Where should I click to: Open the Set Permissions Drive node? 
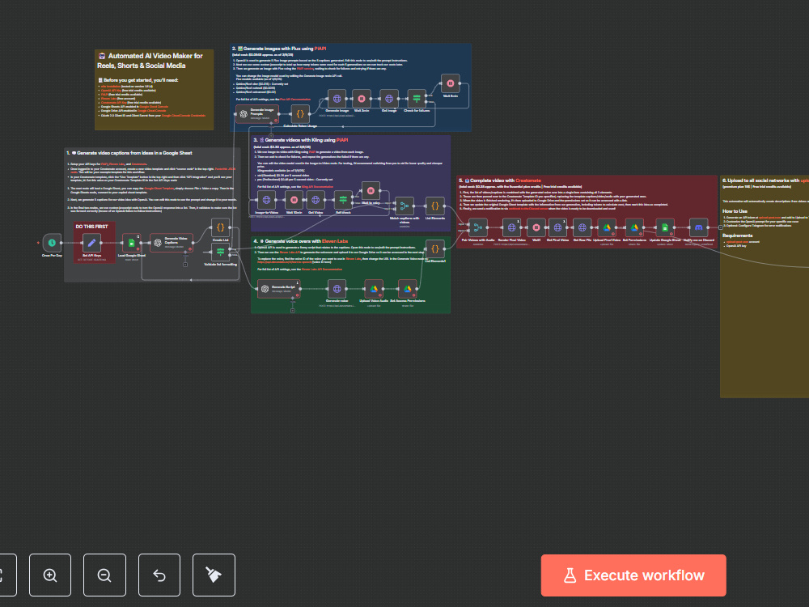[x=634, y=227]
